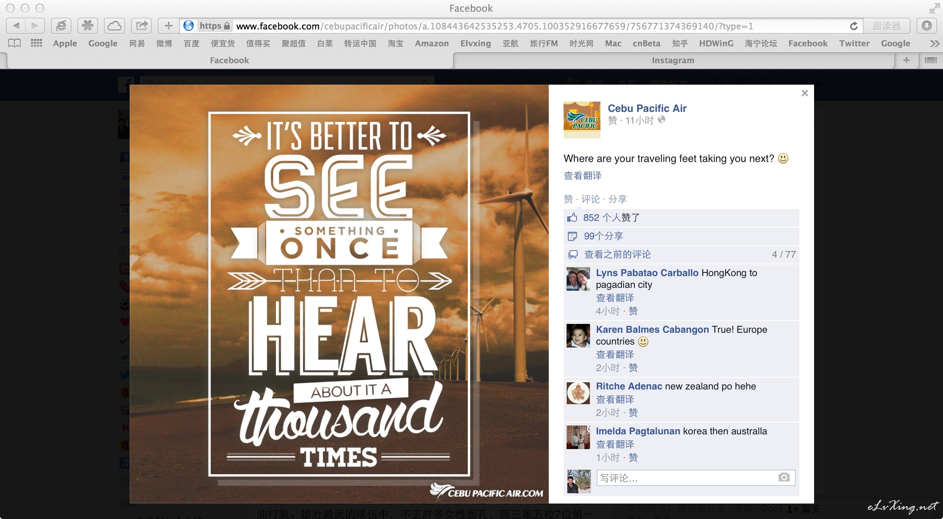Like the photo via 赞 in action row
The width and height of the screenshot is (943, 519).
tap(568, 199)
